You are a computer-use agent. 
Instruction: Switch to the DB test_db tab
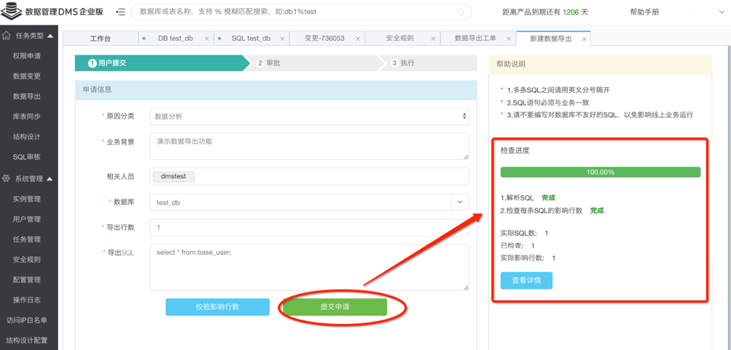(x=176, y=39)
